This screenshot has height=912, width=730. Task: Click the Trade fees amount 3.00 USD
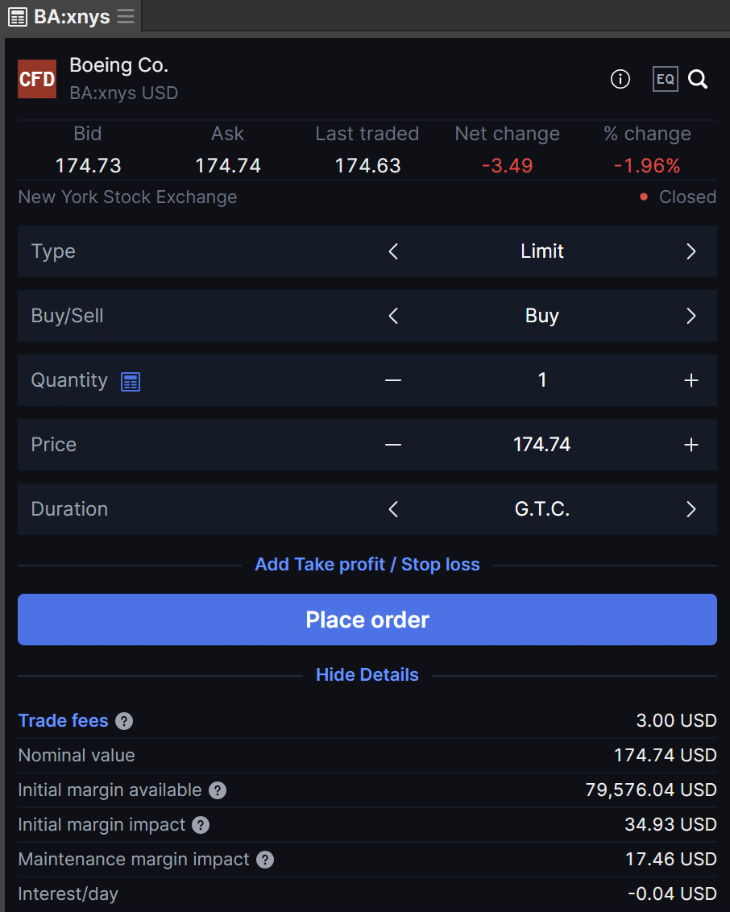[x=677, y=720]
